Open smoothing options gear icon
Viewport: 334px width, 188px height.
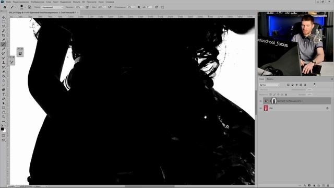(139, 7)
